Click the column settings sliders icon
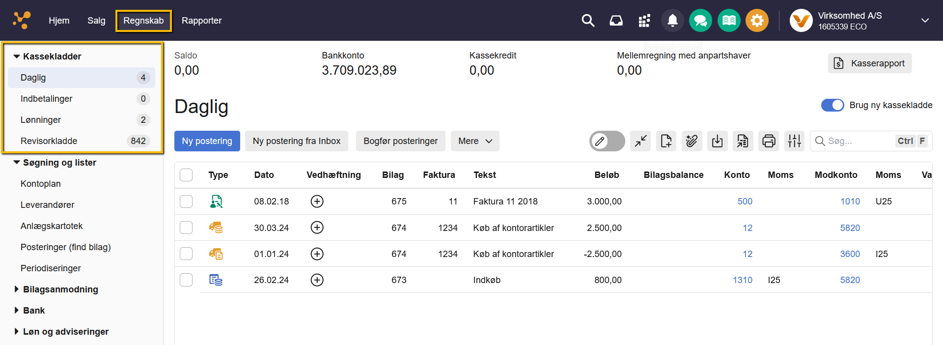This screenshot has height=345, width=943. coord(794,142)
